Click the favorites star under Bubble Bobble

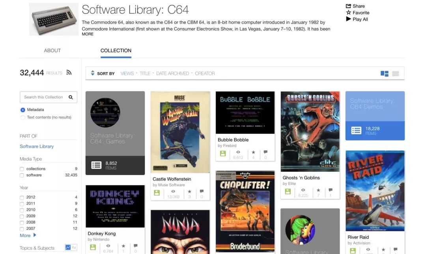coord(253,152)
